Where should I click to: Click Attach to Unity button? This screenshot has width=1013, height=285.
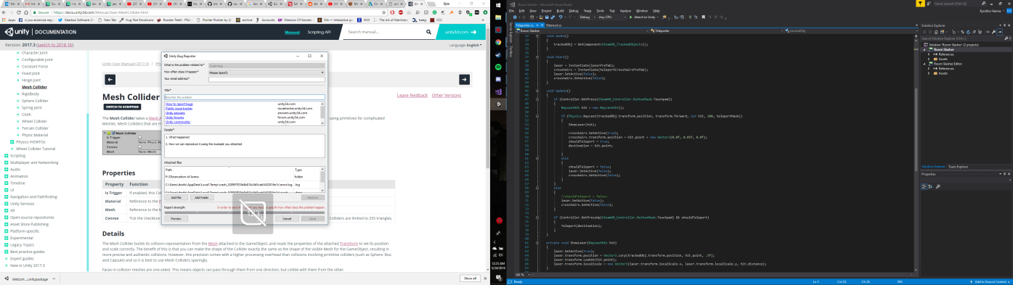coord(642,17)
